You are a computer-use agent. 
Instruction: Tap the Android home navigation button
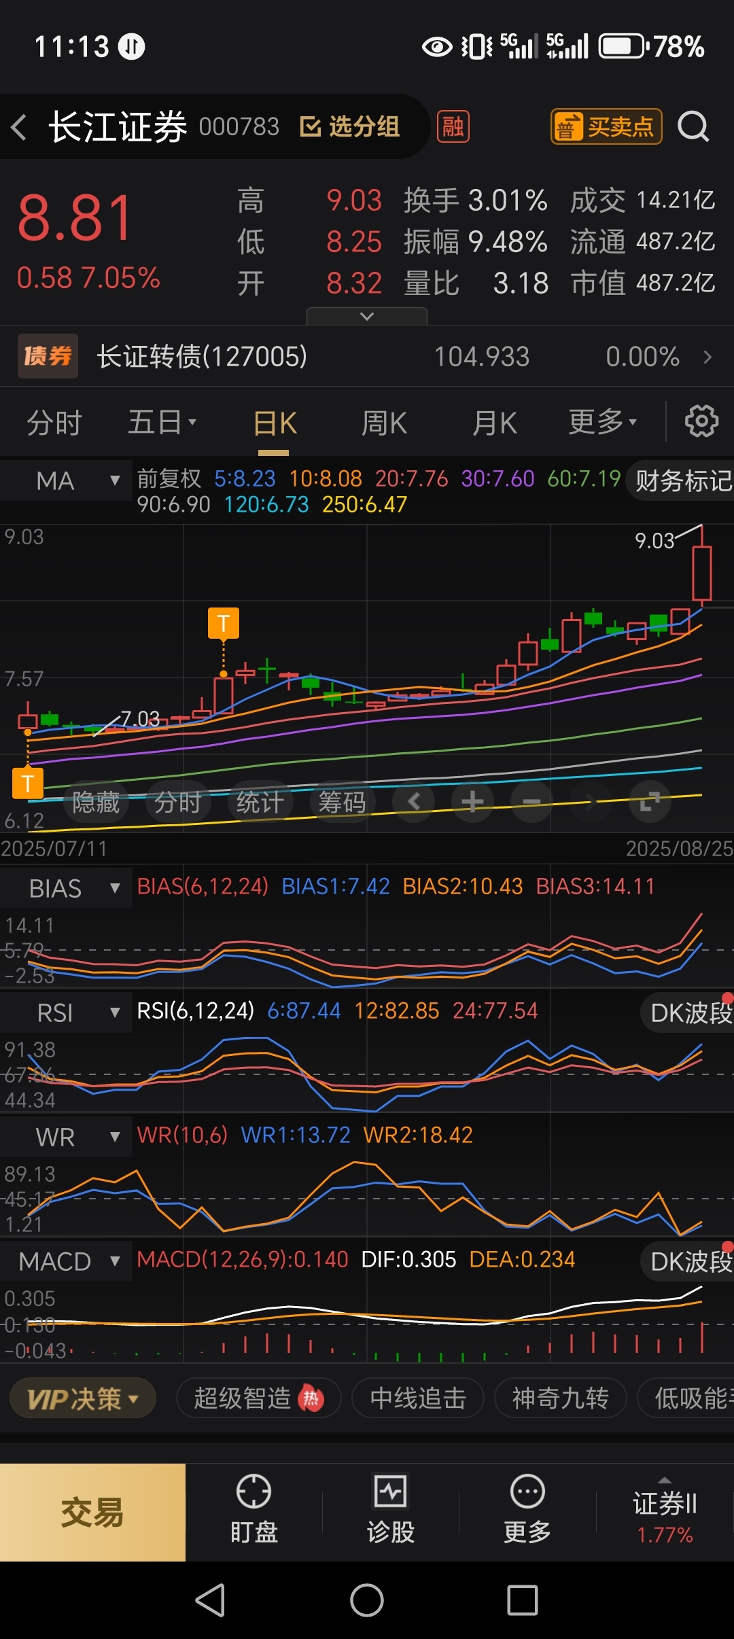367,1600
